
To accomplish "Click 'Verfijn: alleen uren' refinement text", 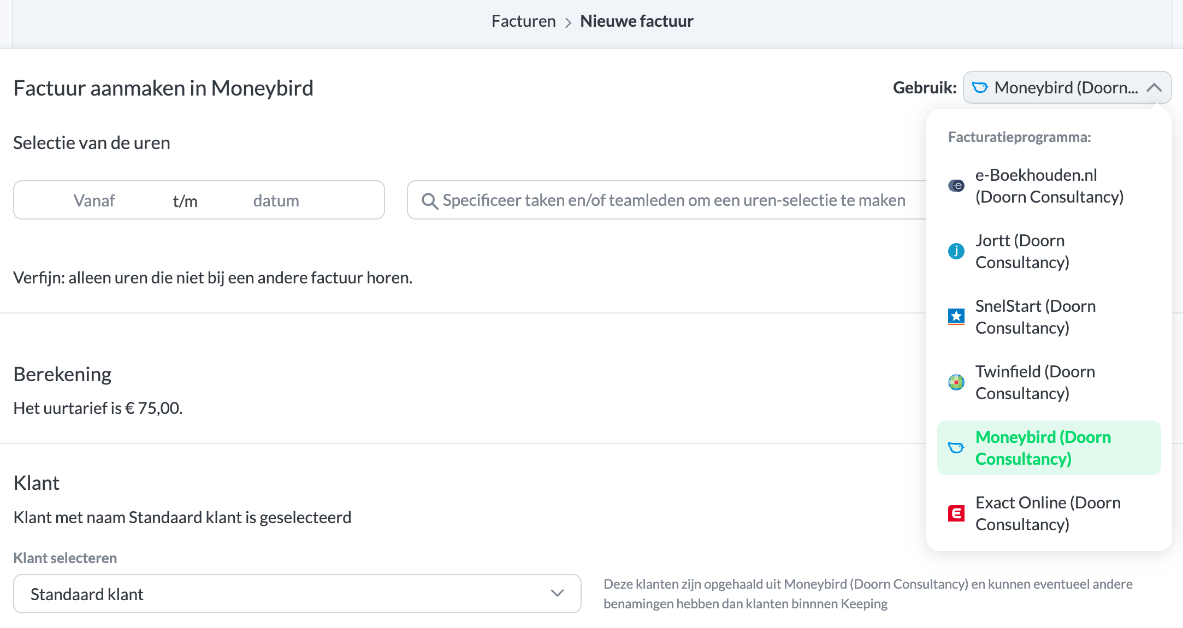I will 213,277.
